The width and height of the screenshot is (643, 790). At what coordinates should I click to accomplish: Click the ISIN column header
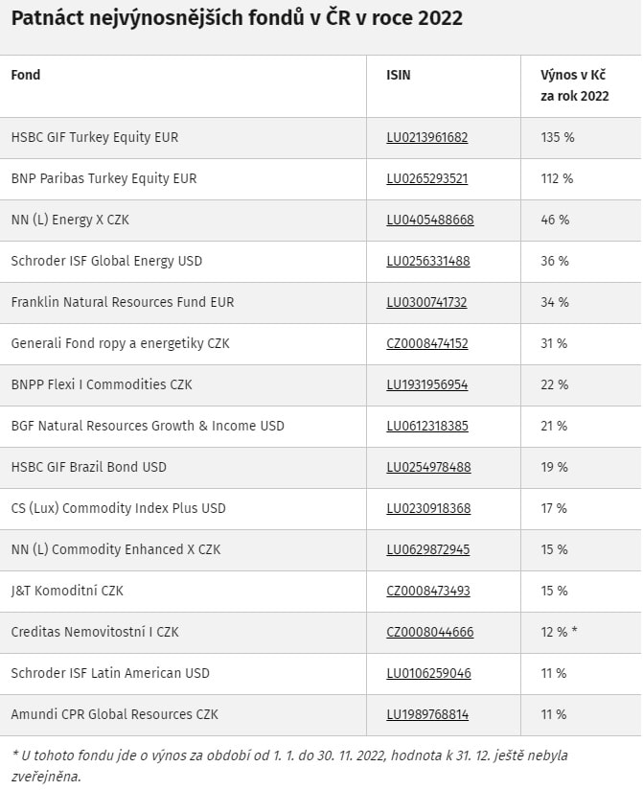click(x=399, y=75)
